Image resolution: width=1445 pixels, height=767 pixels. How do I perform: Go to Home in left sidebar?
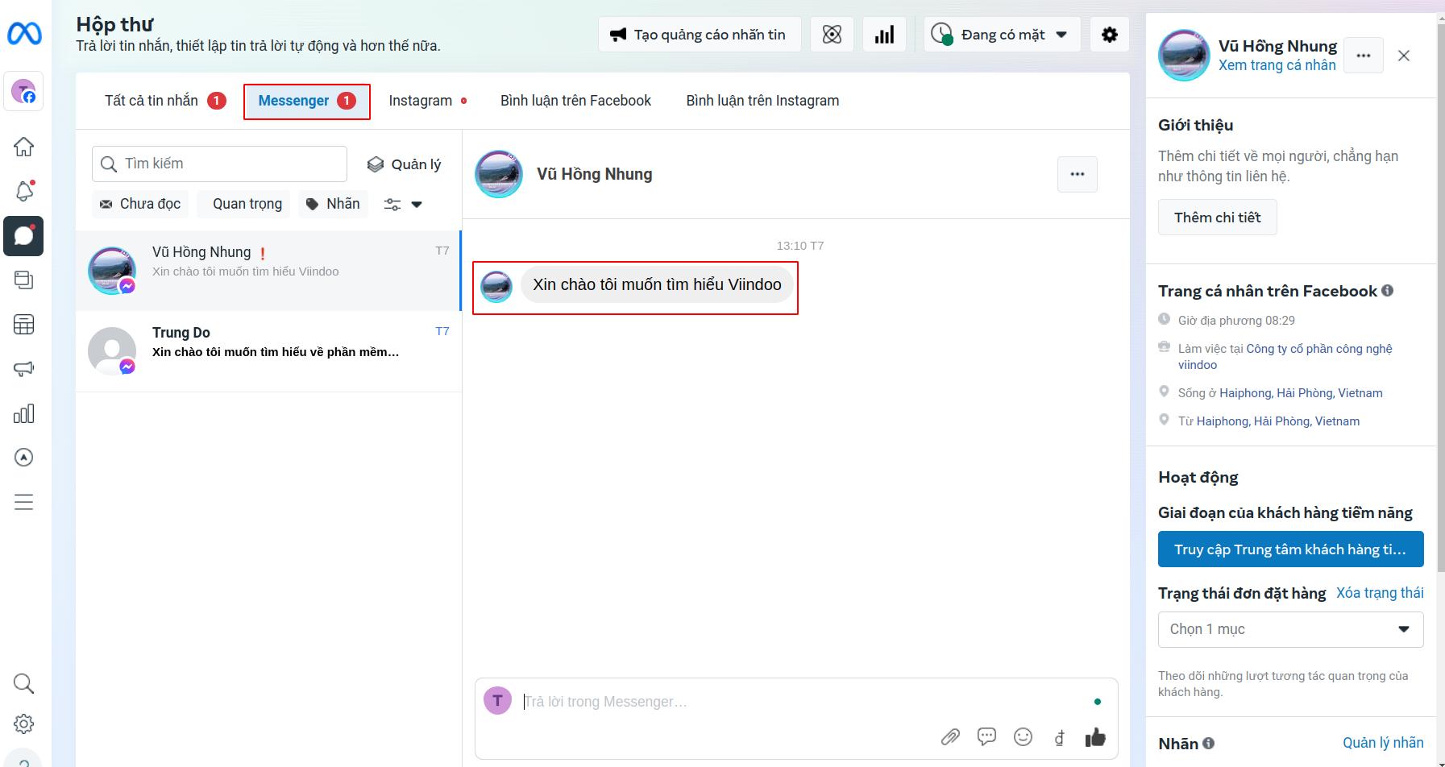point(24,147)
